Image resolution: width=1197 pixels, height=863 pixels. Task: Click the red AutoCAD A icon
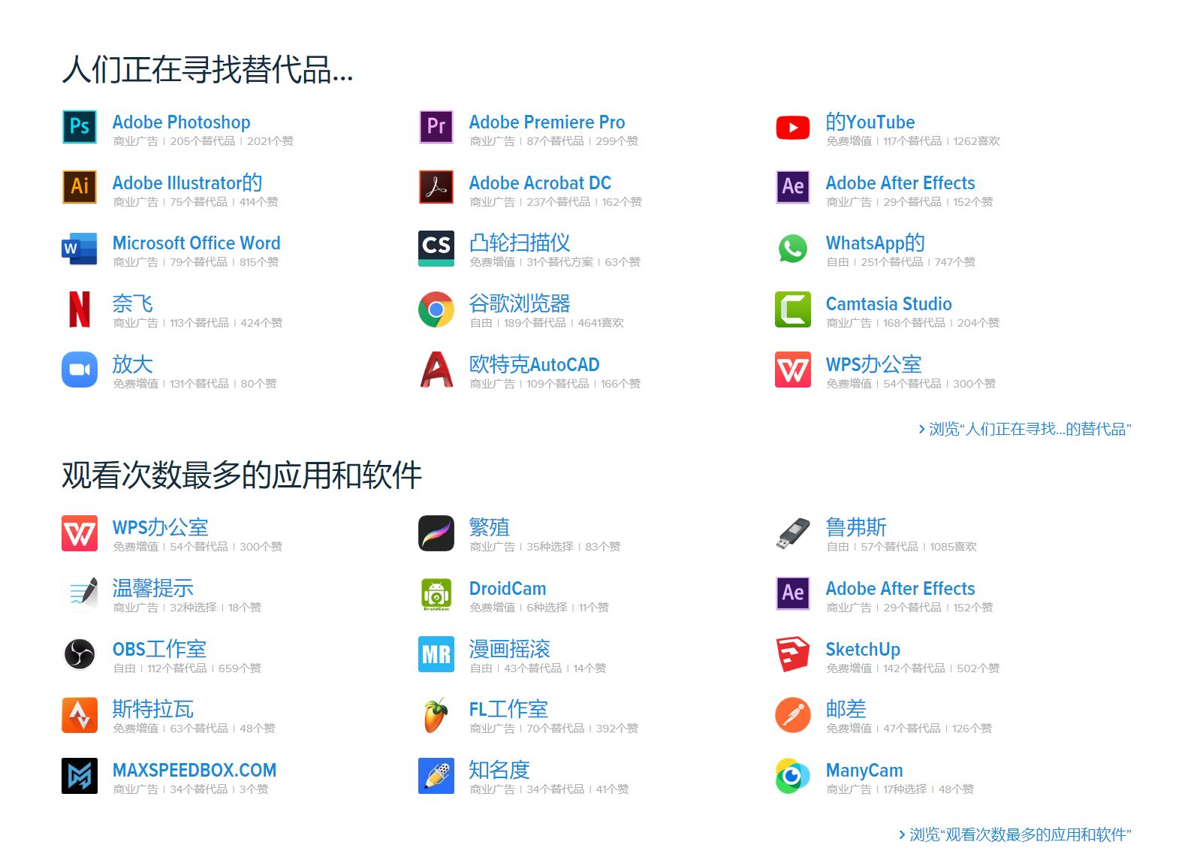(436, 370)
